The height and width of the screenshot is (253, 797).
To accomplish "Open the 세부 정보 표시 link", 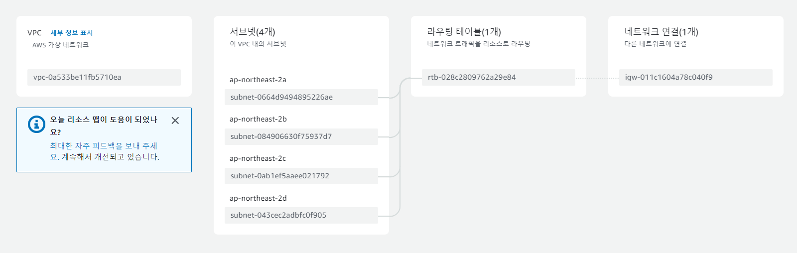I will click(72, 33).
